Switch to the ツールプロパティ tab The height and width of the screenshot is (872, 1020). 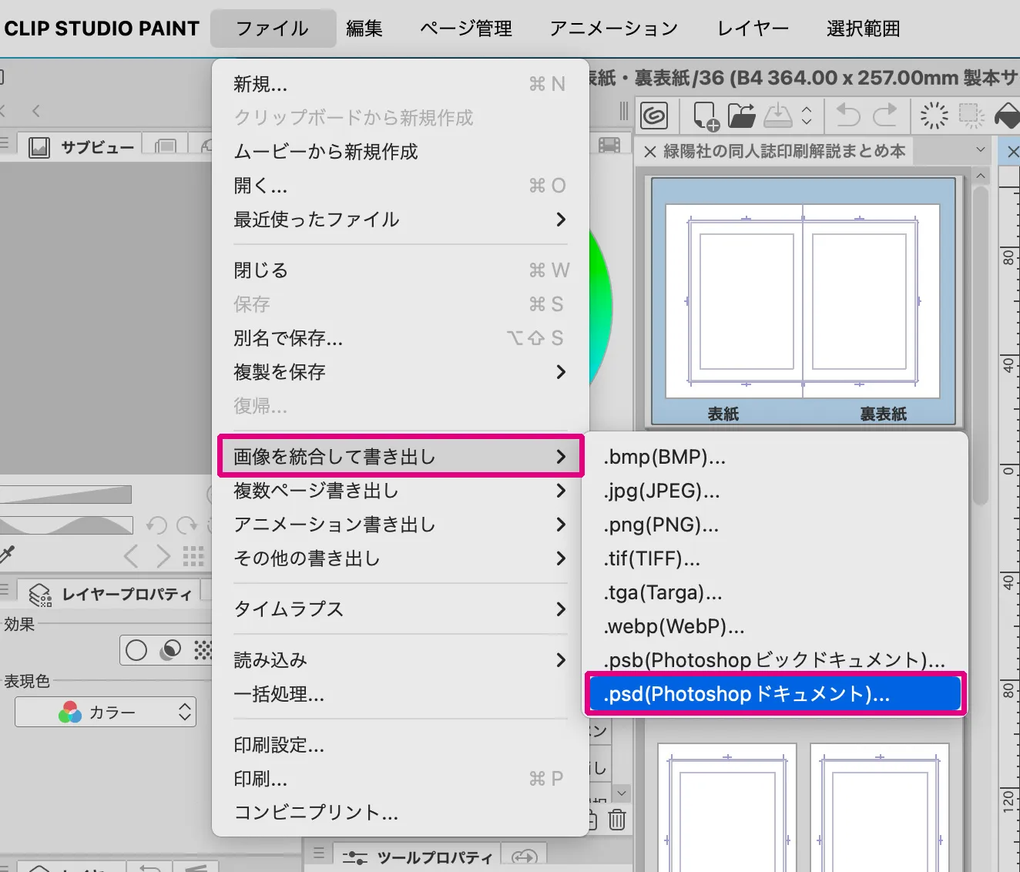tap(418, 857)
